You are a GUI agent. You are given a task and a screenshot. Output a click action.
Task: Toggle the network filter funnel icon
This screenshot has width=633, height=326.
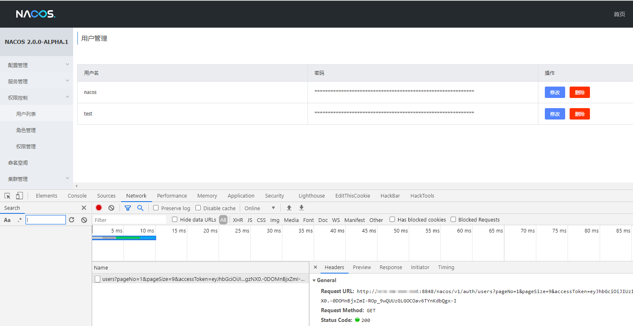(128, 208)
